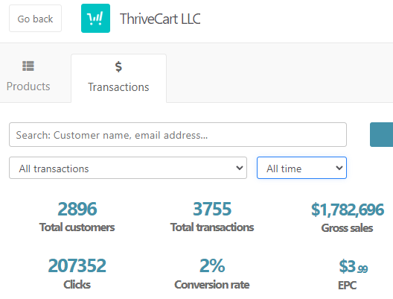Click the ThriveCart shopping cart logo
This screenshot has width=393, height=299.
click(95, 19)
